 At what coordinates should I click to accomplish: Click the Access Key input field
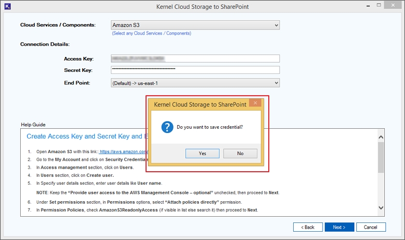[195, 58]
